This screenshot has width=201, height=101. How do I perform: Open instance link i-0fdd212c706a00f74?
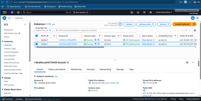click(x=68, y=40)
